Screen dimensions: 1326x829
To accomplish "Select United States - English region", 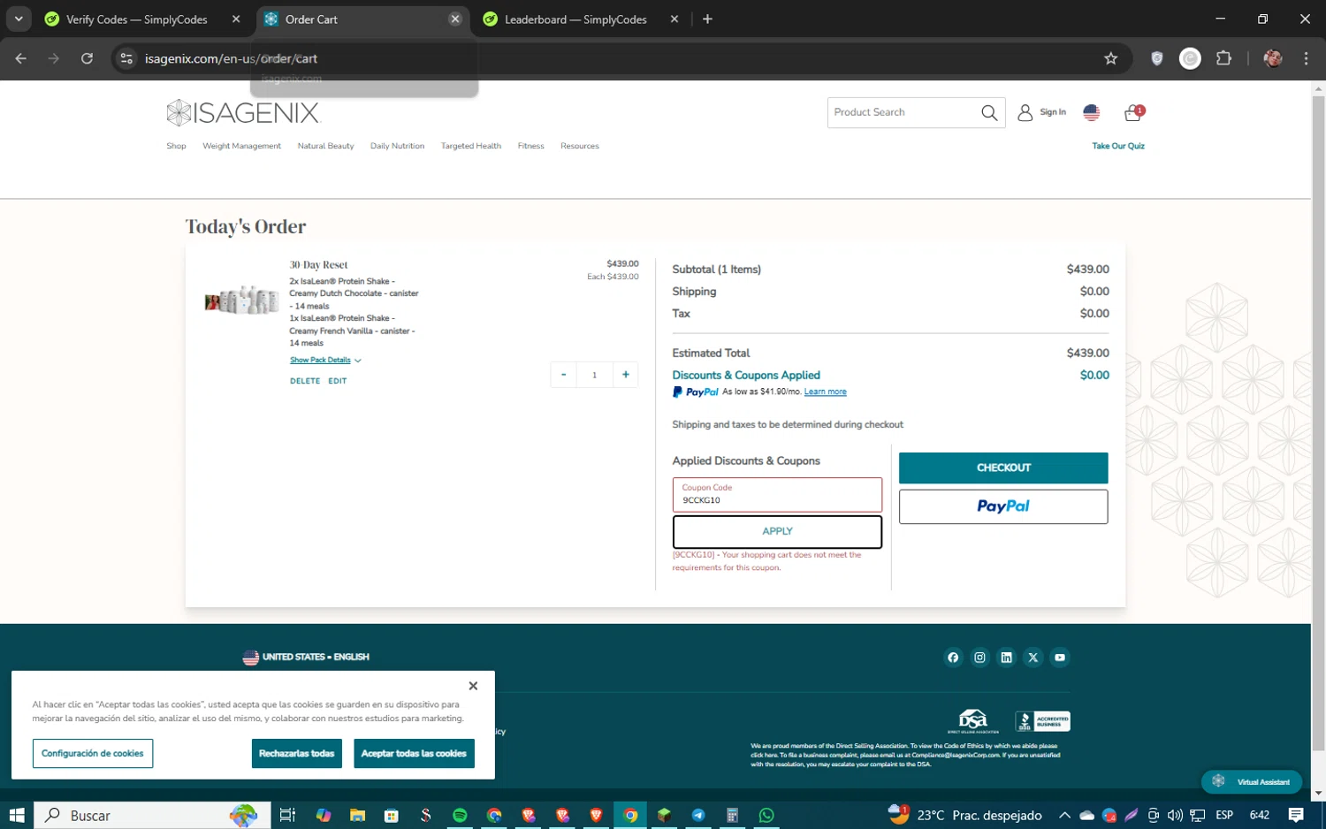I will (306, 658).
